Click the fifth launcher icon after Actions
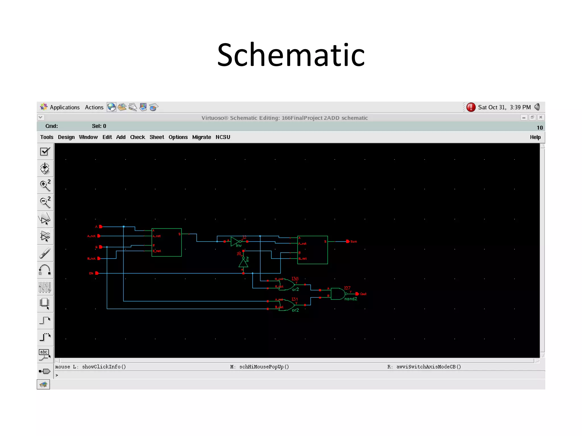The height and width of the screenshot is (436, 582). tap(154, 107)
